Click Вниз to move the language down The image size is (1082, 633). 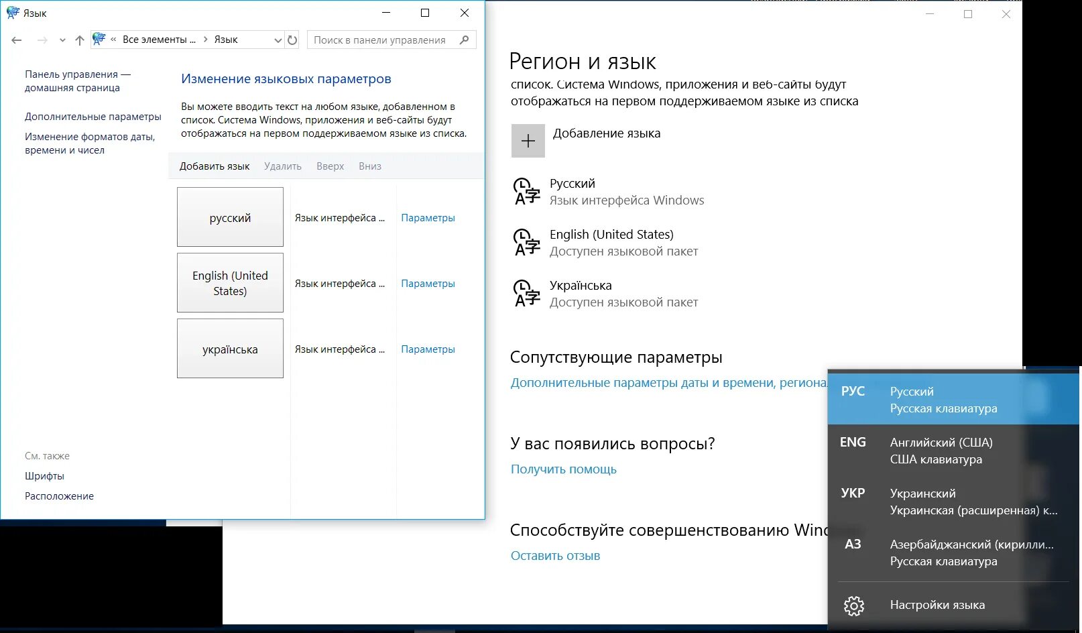[370, 166]
